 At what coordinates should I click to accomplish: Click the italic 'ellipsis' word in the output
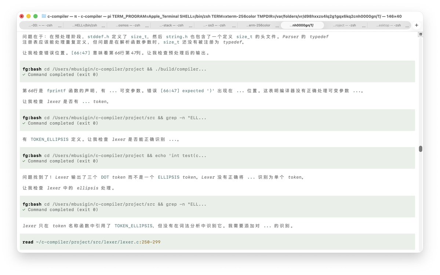point(88,188)
